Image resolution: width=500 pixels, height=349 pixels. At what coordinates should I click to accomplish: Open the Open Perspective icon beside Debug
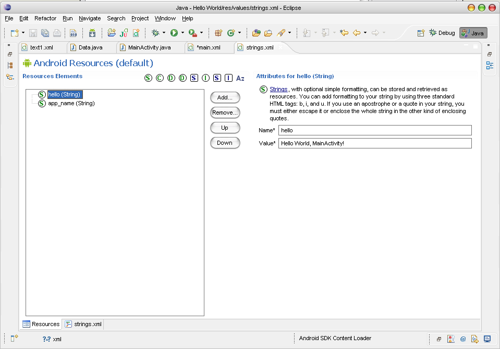(x=421, y=33)
